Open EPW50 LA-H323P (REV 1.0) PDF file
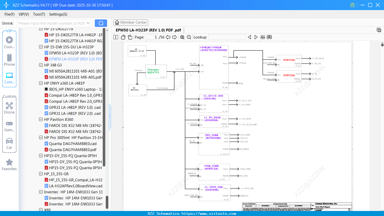Viewport: 384px width, 216px height. coord(76,59)
